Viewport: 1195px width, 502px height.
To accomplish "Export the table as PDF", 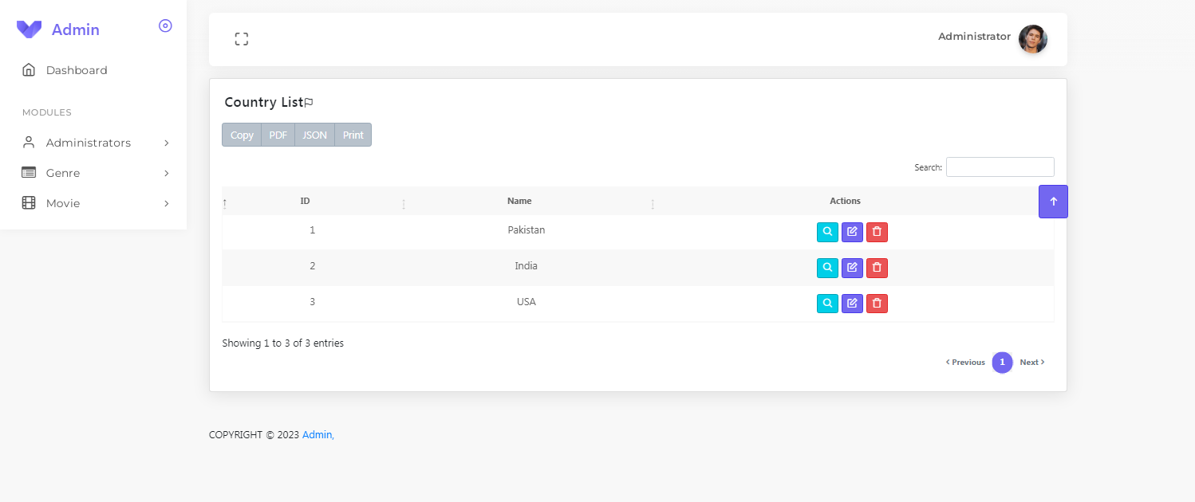I will coord(278,135).
